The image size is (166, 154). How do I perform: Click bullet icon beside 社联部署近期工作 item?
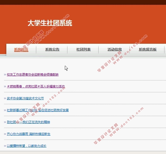[x=5, y=110]
